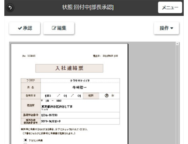Image resolution: width=188 pixels, height=144 pixels.
Task: Open the メニュー button
Action: click(x=170, y=7)
